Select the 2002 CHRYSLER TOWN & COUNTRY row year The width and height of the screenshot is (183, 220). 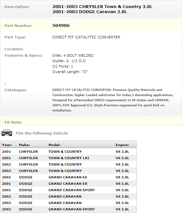6,164
